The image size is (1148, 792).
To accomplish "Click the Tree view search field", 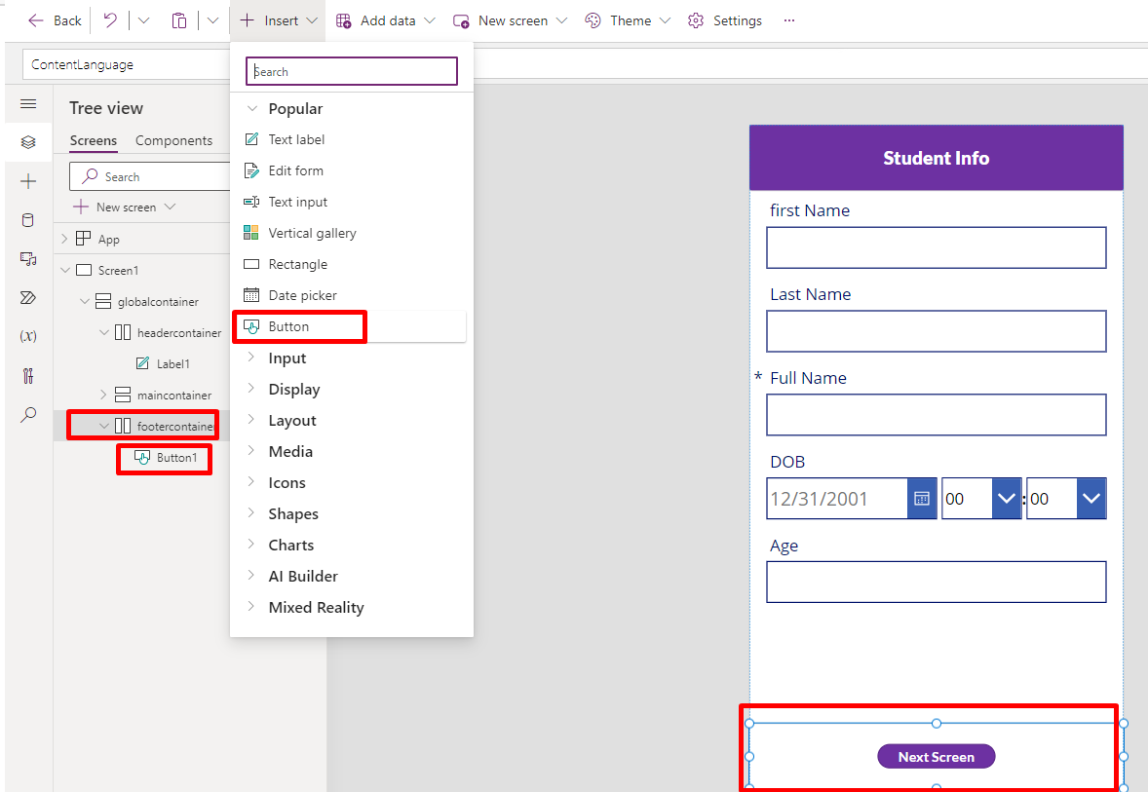I will click(x=150, y=176).
